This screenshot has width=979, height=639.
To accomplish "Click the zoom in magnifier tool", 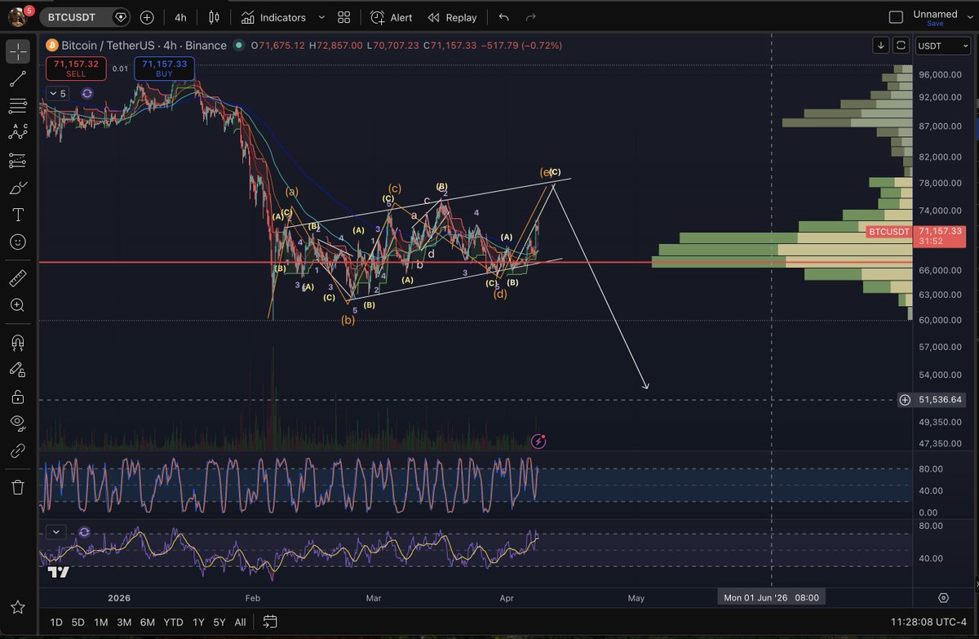I will (x=18, y=305).
